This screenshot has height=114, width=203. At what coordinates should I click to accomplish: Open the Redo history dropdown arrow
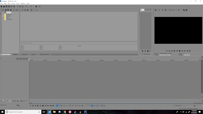click(33, 7)
